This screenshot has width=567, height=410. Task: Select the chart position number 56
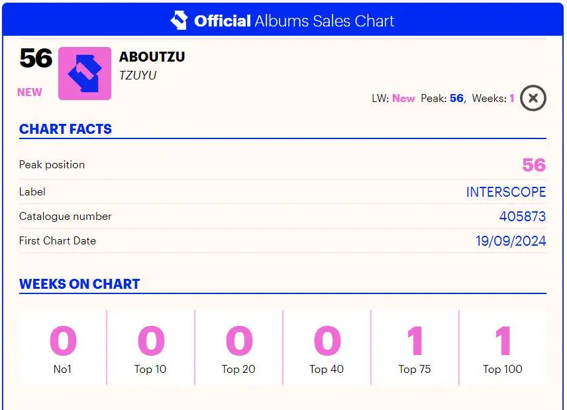tap(37, 60)
